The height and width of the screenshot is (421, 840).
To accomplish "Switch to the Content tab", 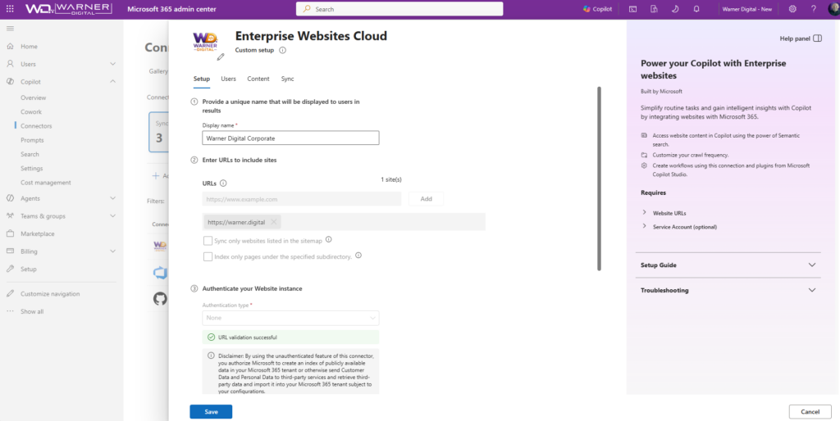I will click(x=258, y=79).
